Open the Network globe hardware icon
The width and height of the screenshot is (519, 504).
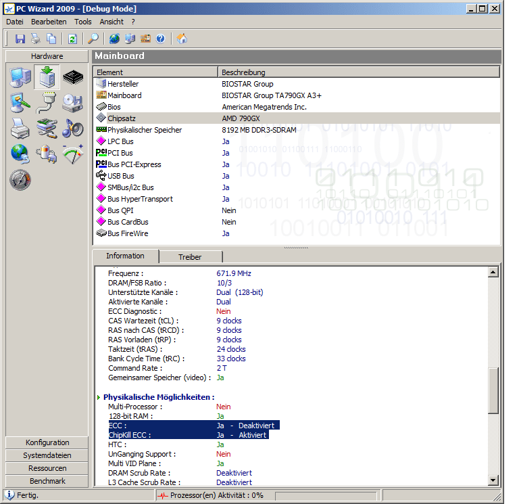tap(20, 154)
